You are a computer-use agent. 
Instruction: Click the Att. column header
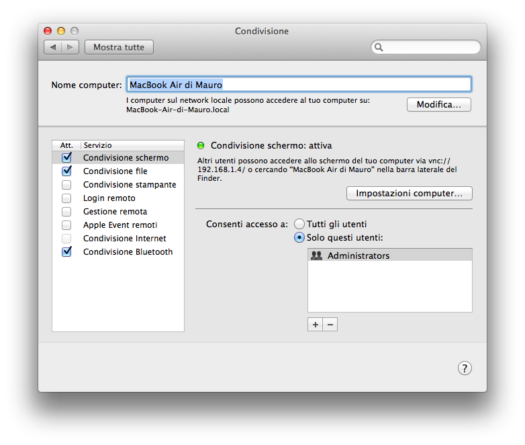(x=66, y=145)
